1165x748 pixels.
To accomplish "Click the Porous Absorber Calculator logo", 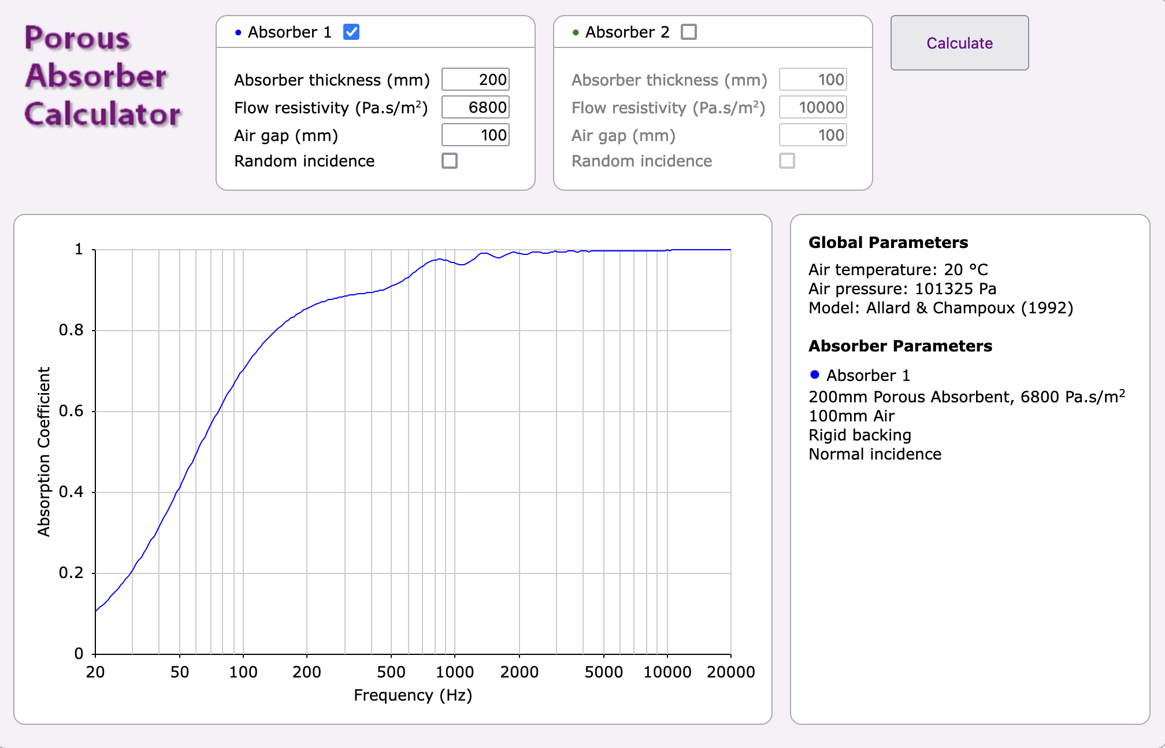I will 102,76.
